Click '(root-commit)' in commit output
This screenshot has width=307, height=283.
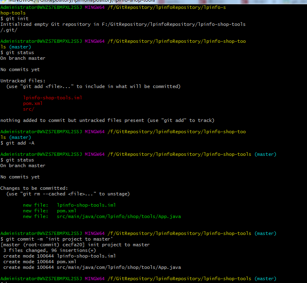tap(41, 245)
